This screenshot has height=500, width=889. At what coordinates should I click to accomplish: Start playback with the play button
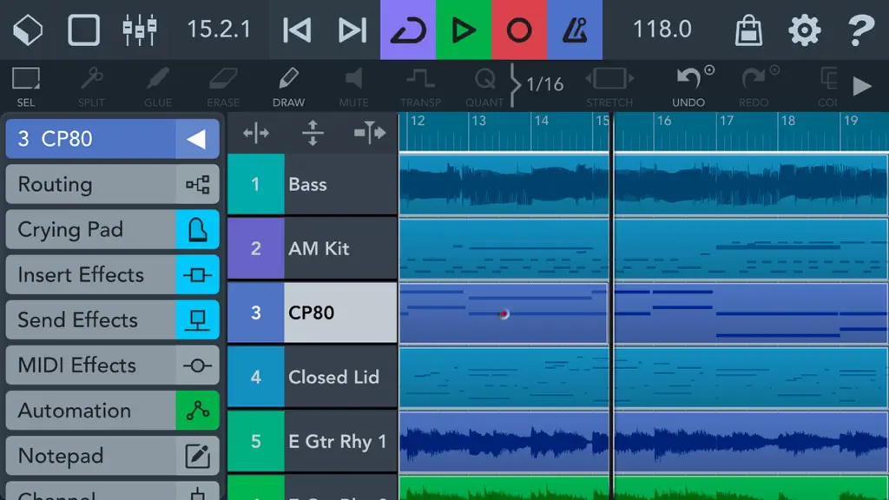click(464, 30)
